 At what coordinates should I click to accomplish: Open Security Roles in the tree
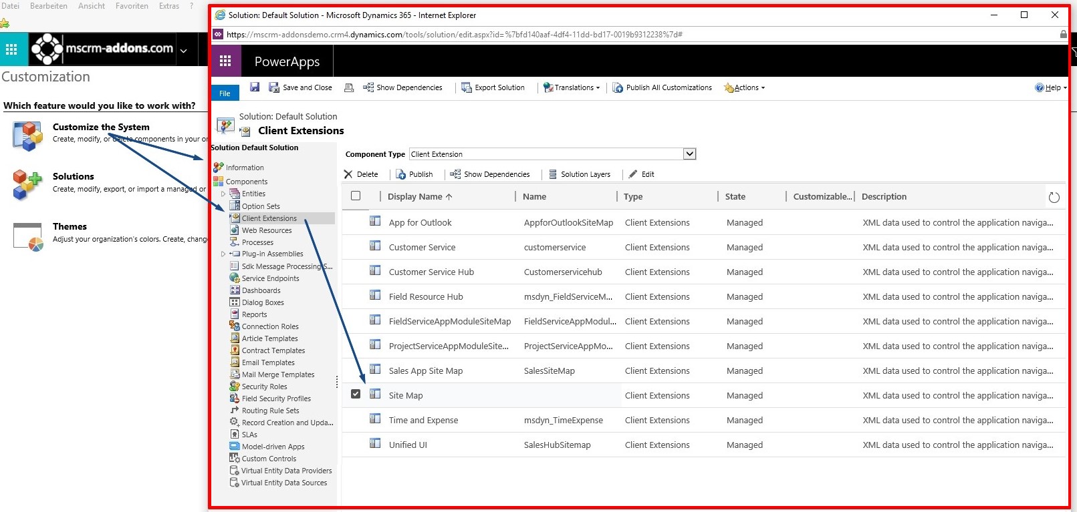(264, 387)
